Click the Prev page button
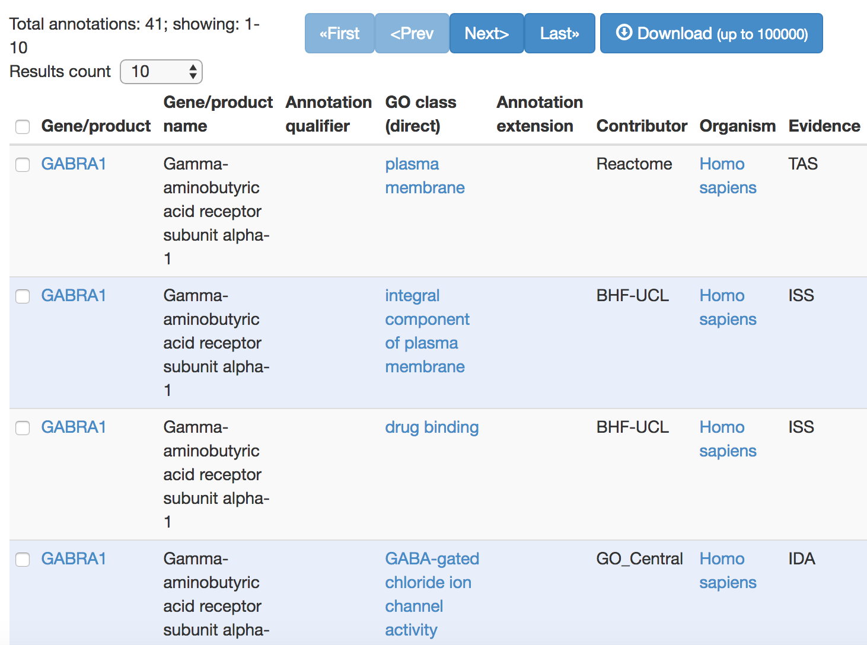Image resolution: width=867 pixels, height=645 pixels. [412, 33]
